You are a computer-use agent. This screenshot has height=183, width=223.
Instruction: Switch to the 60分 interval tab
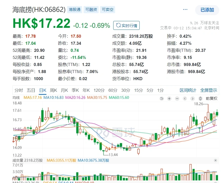pyautogui.click(x=113, y=90)
